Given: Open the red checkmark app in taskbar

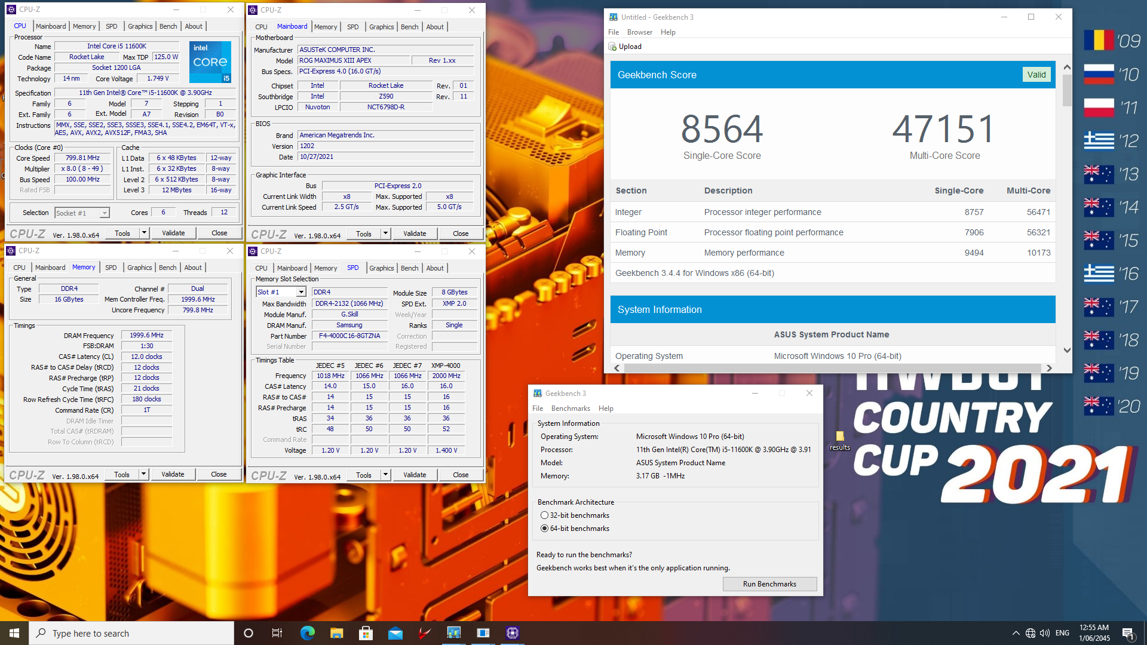Looking at the screenshot, I should [x=424, y=633].
